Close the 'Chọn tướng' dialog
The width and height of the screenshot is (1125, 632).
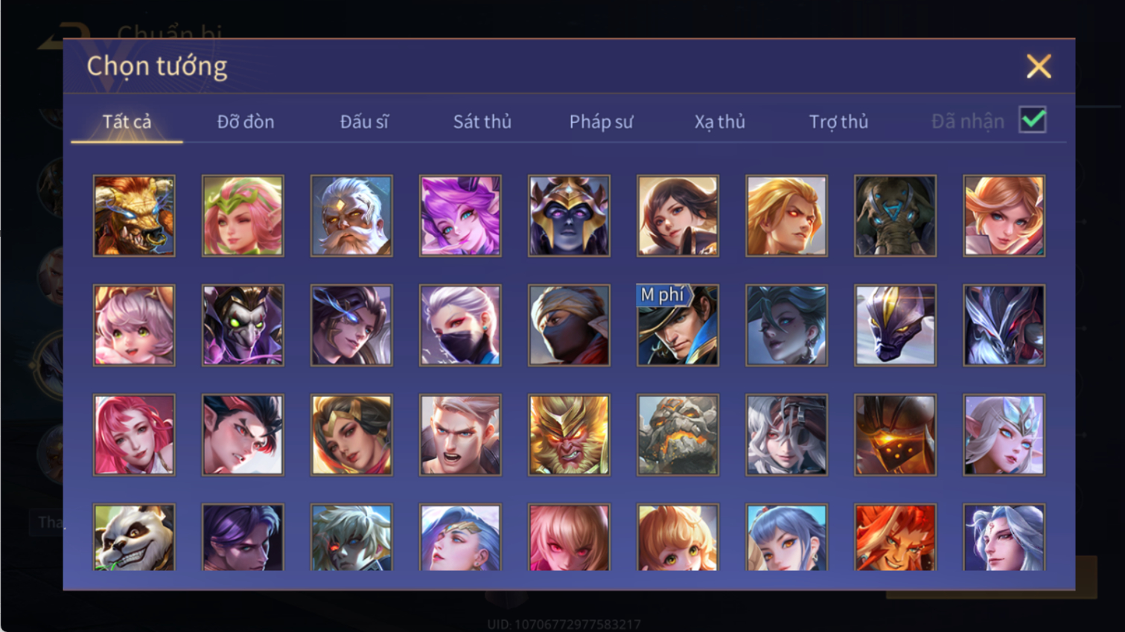[x=1039, y=66]
